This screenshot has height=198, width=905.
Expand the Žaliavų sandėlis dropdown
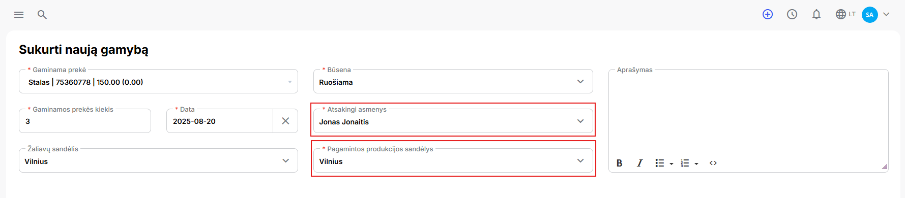point(158,160)
